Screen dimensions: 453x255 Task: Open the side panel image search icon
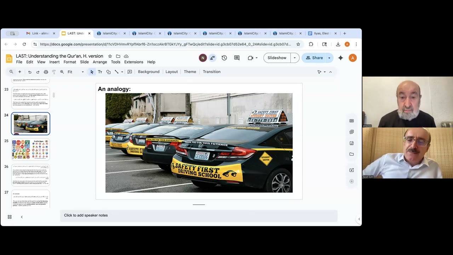coord(351,143)
